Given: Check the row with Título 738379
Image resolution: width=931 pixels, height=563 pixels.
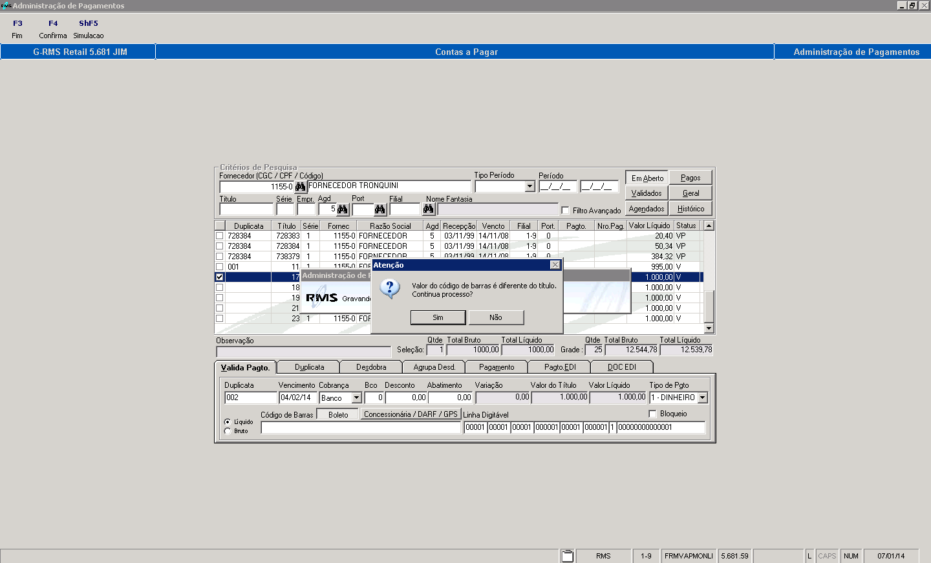Looking at the screenshot, I should [219, 257].
